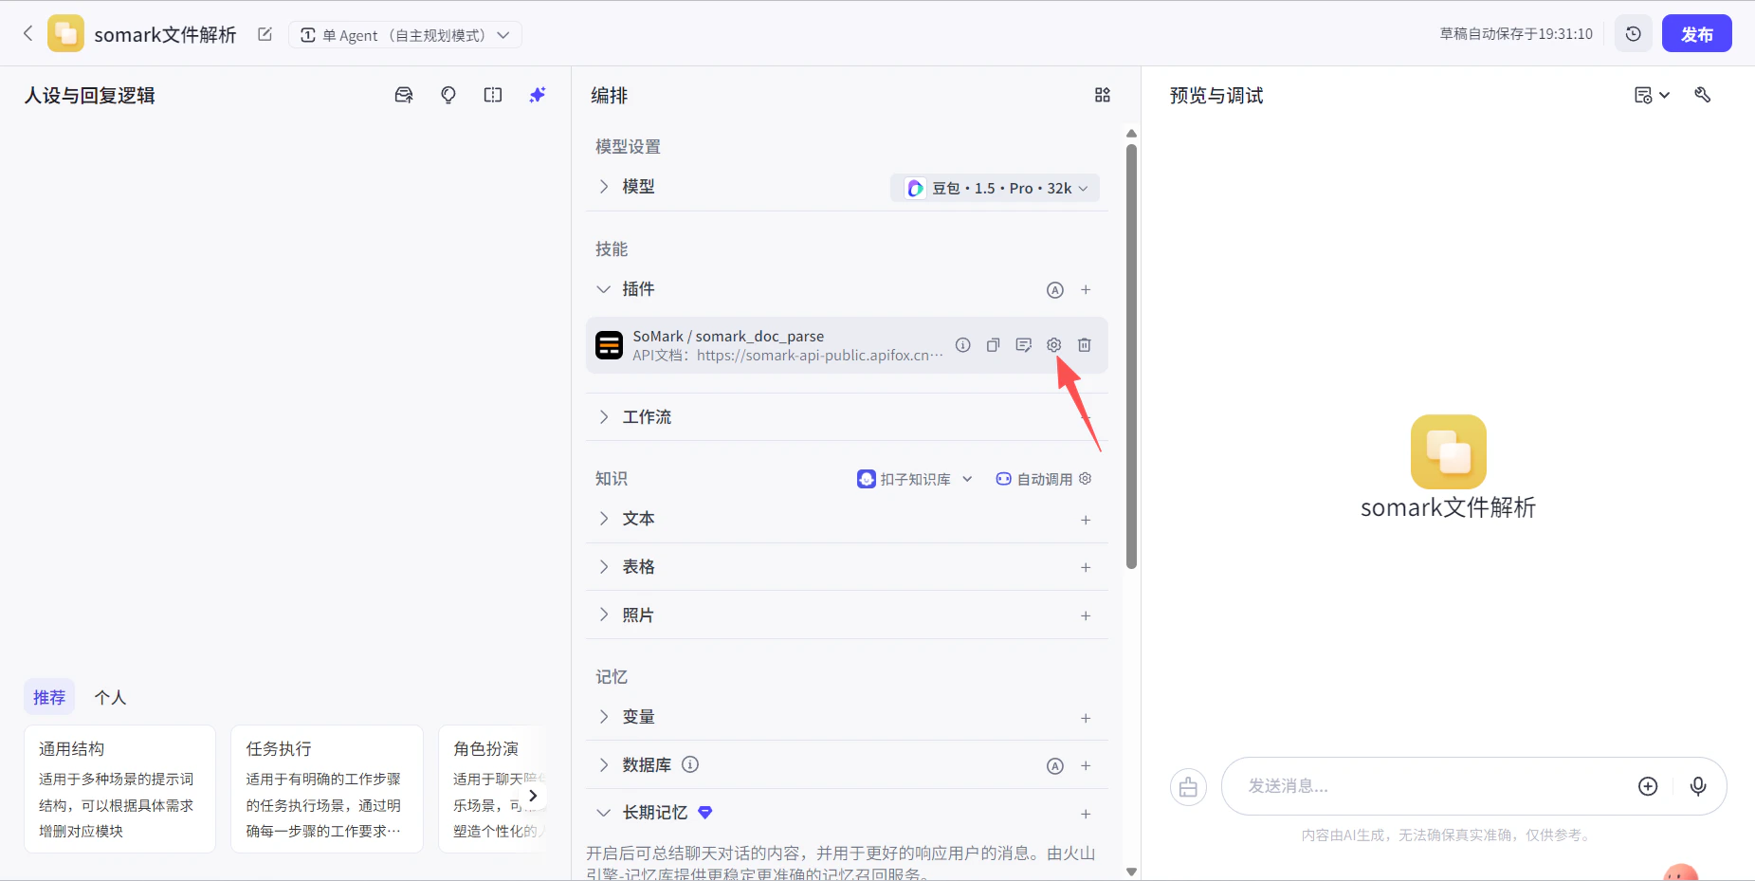Click the version history clock icon
1755x881 pixels.
click(1634, 33)
